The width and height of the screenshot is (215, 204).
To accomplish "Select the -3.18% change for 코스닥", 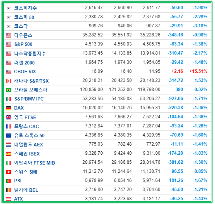I will click(200, 26).
